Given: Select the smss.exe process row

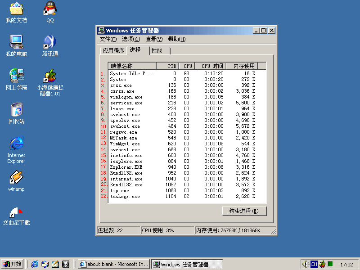Looking at the screenshot, I should [187, 85].
